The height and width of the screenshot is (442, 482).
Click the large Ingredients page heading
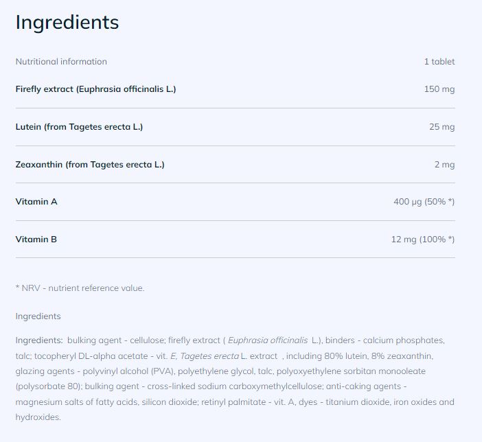point(67,22)
